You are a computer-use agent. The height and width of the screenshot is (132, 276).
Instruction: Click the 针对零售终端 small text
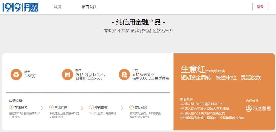[x=215, y=71]
